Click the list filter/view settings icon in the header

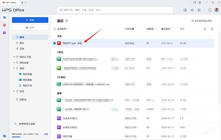(204, 29)
